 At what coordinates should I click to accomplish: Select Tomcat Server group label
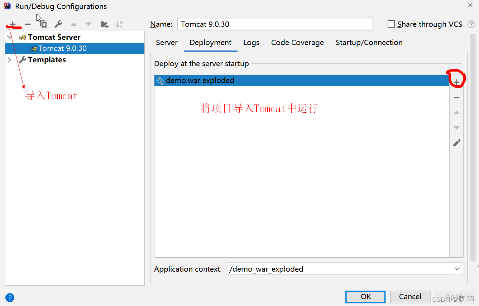click(x=54, y=37)
